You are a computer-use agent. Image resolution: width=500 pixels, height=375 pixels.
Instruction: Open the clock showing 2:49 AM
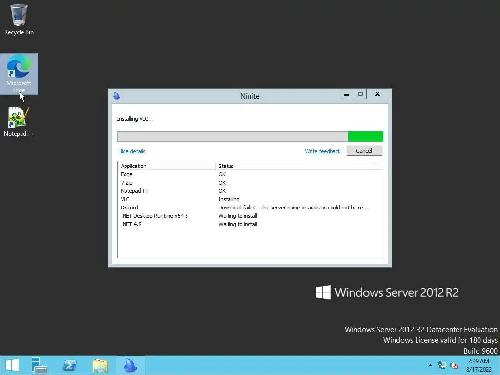479,365
